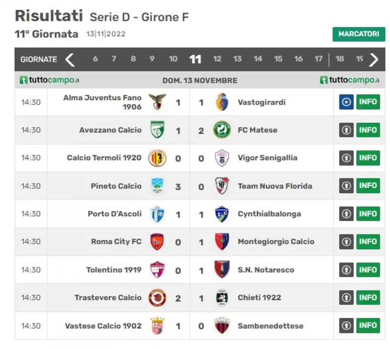Advance giornate list with right chevron
This screenshot has width=390, height=349.
tap(374, 59)
